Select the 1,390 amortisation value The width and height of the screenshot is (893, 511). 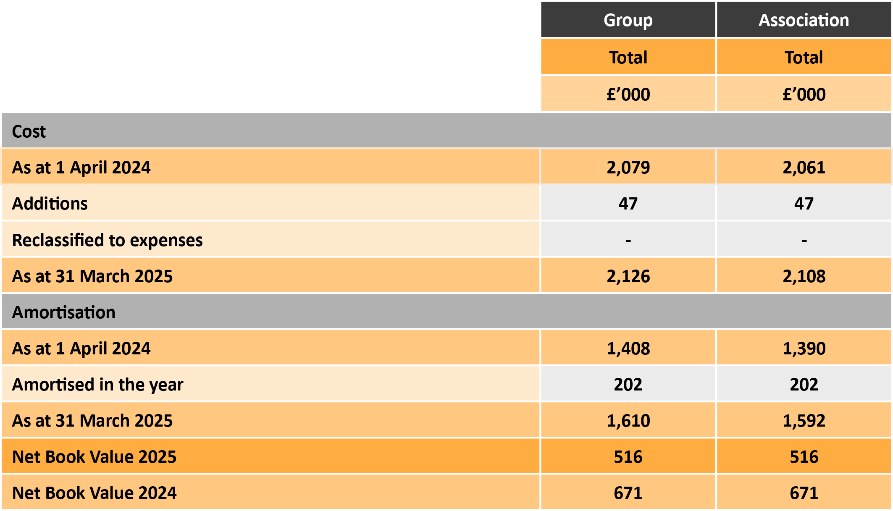pos(804,349)
